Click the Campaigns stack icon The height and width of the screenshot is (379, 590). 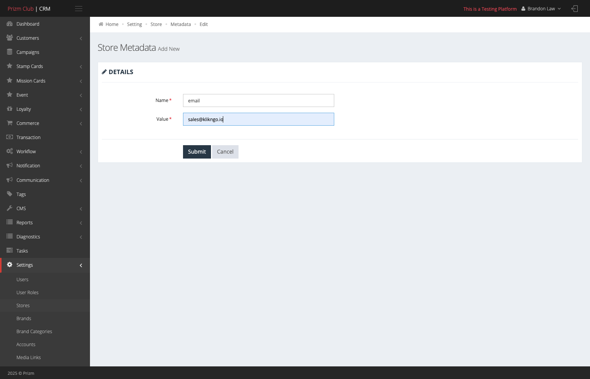tap(10, 52)
